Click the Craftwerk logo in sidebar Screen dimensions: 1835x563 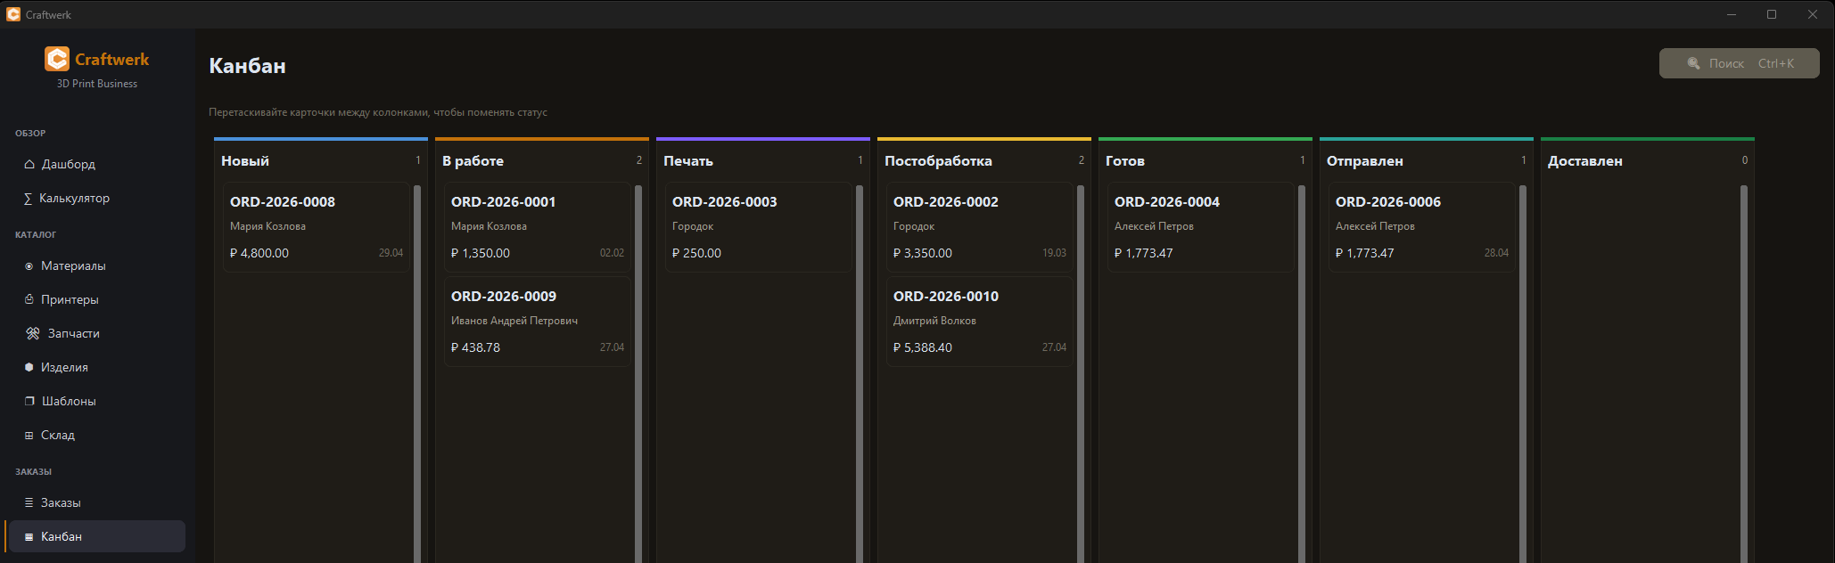[57, 59]
